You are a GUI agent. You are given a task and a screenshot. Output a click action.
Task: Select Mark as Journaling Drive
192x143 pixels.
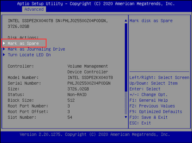tap(36, 49)
